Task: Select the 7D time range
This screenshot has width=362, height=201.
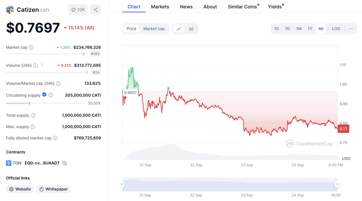Action: [x=287, y=29]
